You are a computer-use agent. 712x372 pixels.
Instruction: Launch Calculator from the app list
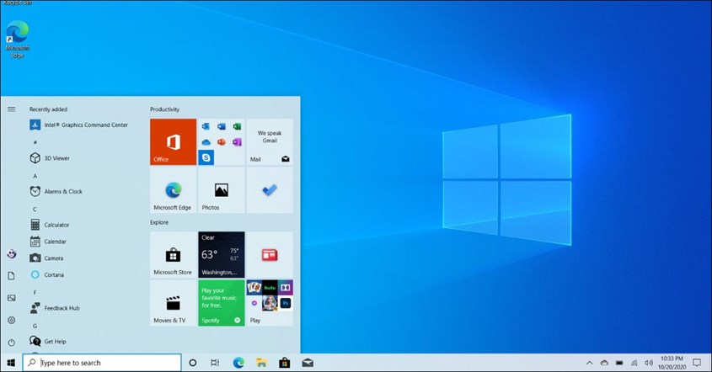(50, 225)
